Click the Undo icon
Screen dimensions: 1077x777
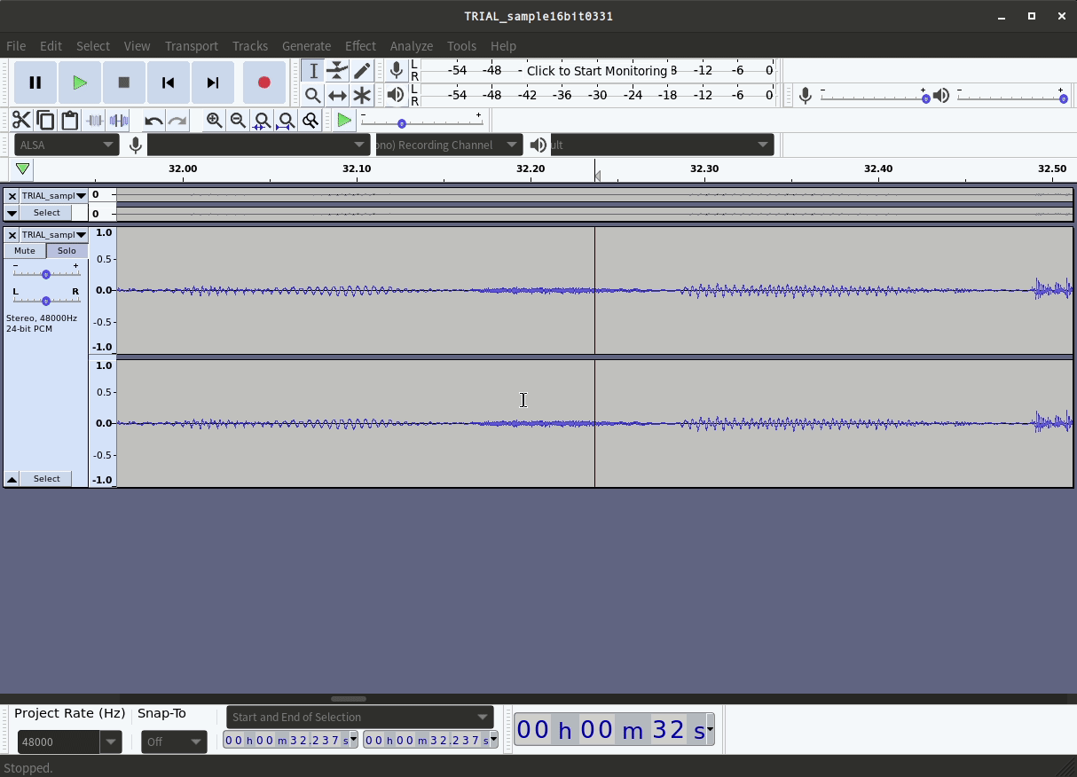[153, 120]
